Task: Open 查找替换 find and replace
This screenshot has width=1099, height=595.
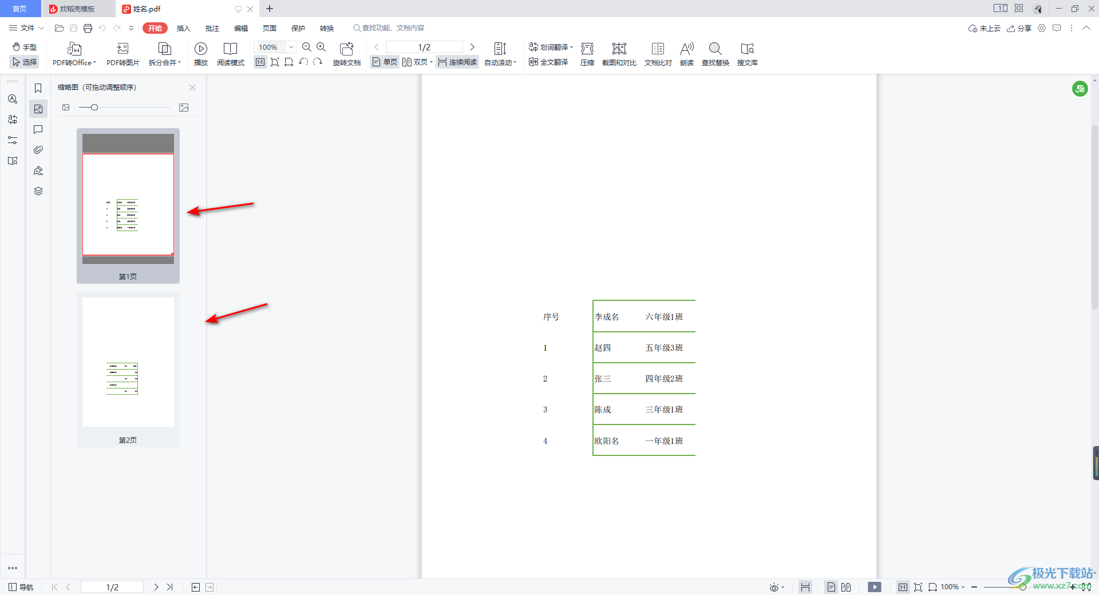Action: click(x=715, y=54)
